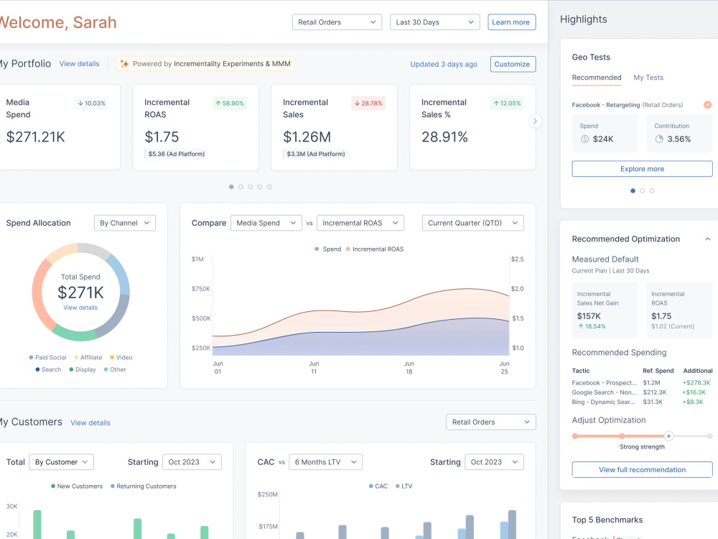Open the Total Starting Oct 2023 dropdown
This screenshot has height=539, width=718.
click(x=192, y=462)
